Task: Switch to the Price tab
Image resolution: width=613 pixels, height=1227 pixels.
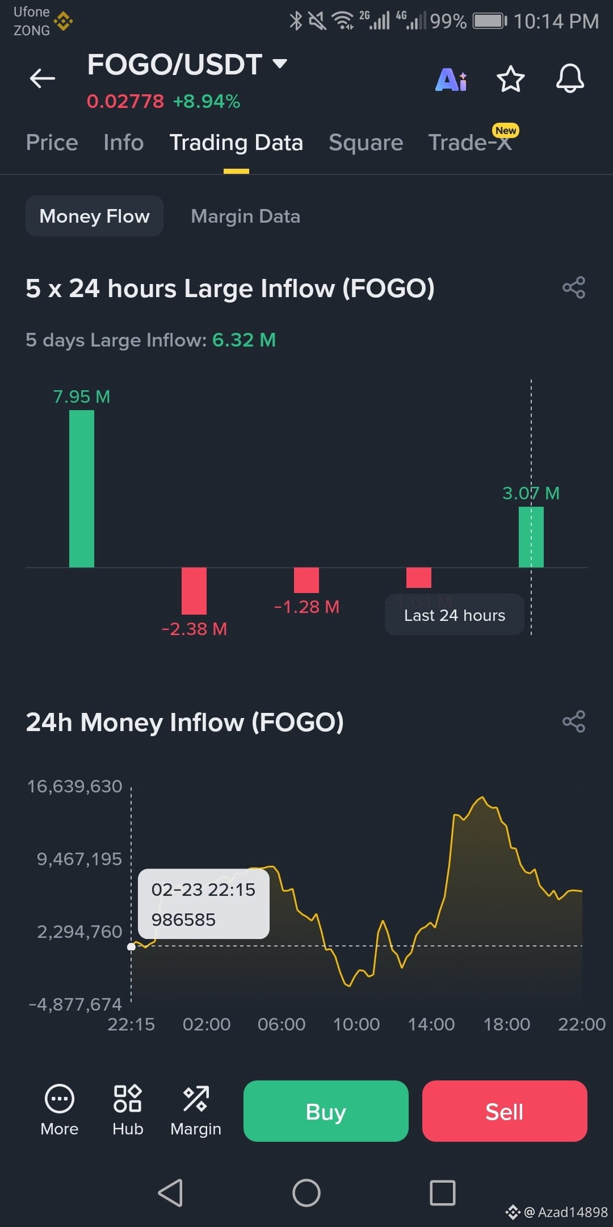Action: [x=52, y=143]
